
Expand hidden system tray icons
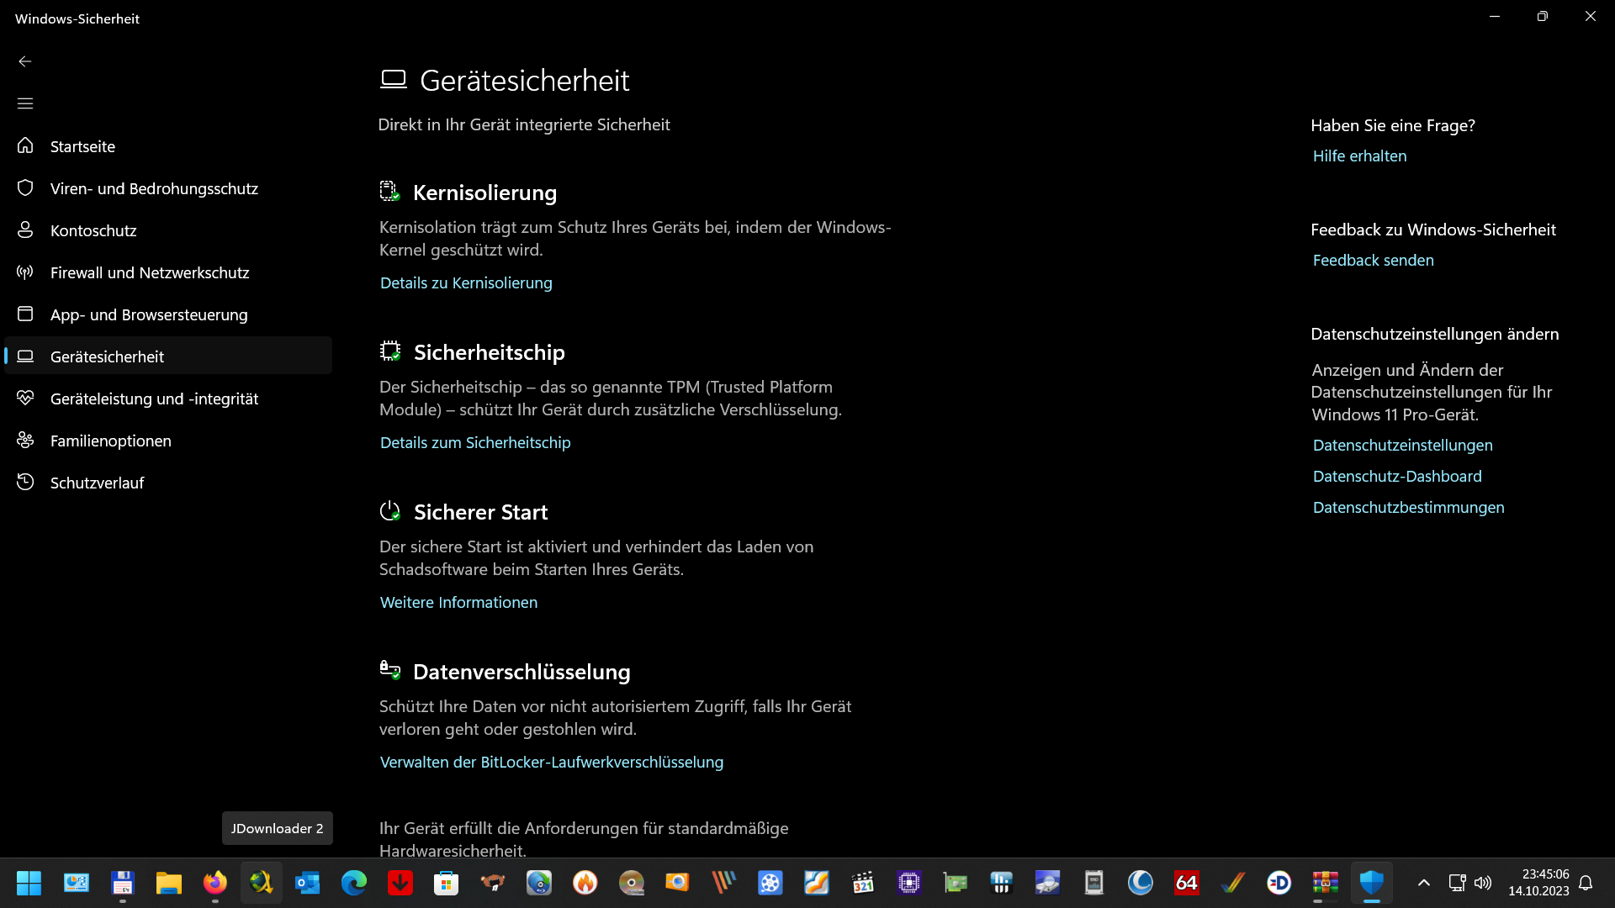tap(1423, 884)
